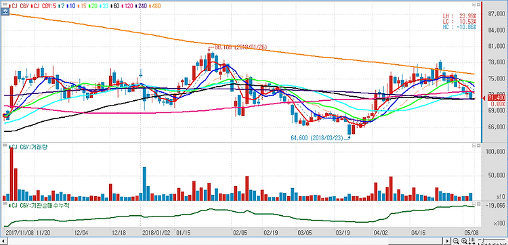The image size is (508, 245).
Task: Click the 2018/01/02 date axis label
Action: click(x=156, y=232)
